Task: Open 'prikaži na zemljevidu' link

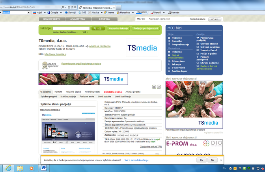Action: click(x=100, y=46)
